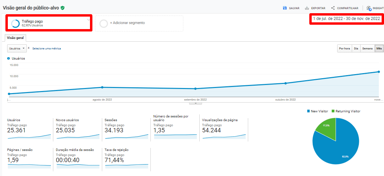Select the Visão geral tab
This screenshot has width=384, height=176.
coord(15,38)
